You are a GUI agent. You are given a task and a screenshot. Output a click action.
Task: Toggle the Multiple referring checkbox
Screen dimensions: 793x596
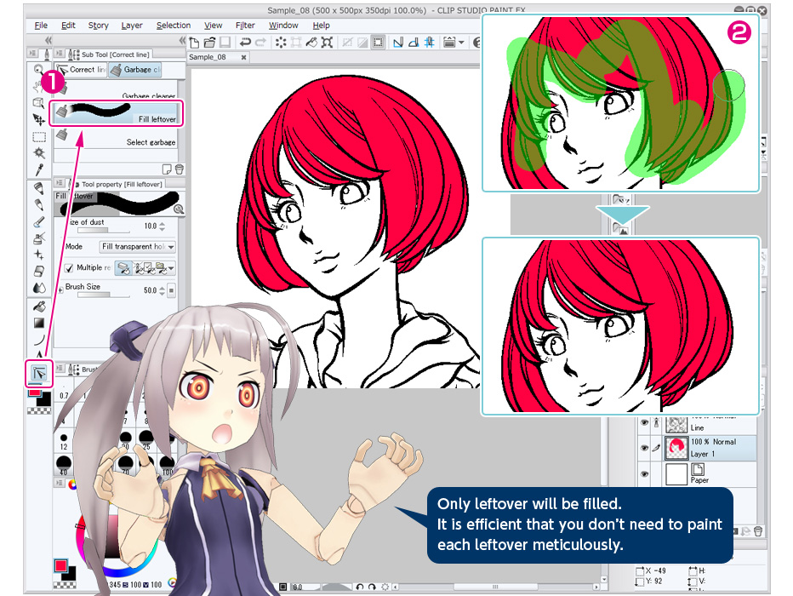[70, 267]
